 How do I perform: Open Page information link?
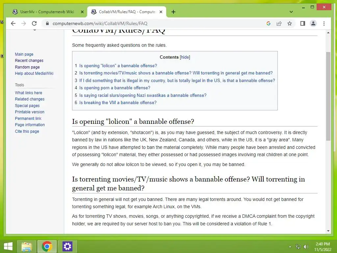pos(30,125)
